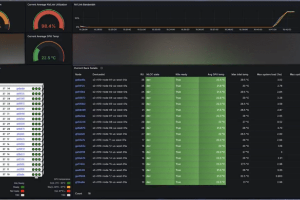This screenshot has height=200, width=300.
Task: Click green Ready swatch in K8s Ready legend
Action: pos(23,187)
